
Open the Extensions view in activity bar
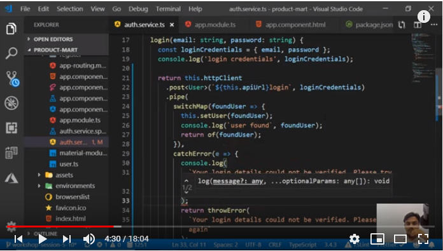(x=11, y=128)
